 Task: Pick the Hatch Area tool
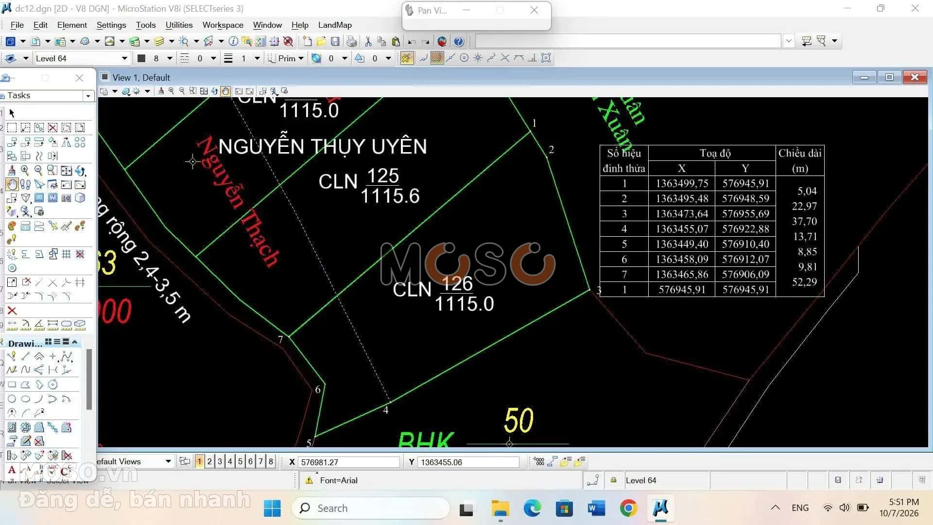[x=12, y=427]
